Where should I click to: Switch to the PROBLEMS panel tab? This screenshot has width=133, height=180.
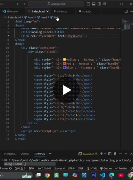10,154
